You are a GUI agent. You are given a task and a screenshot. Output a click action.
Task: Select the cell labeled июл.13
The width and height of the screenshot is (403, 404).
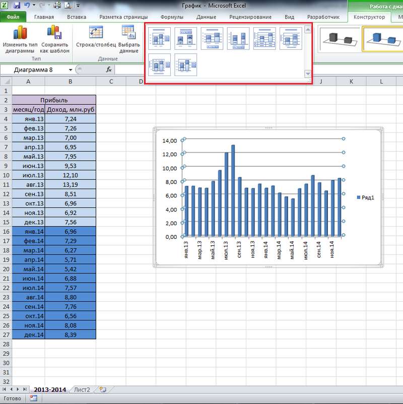pyautogui.click(x=28, y=175)
